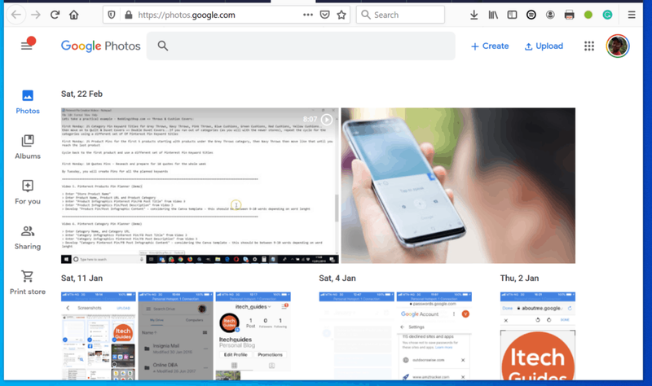
Task: Open Grammarly extension icon
Action: (607, 15)
